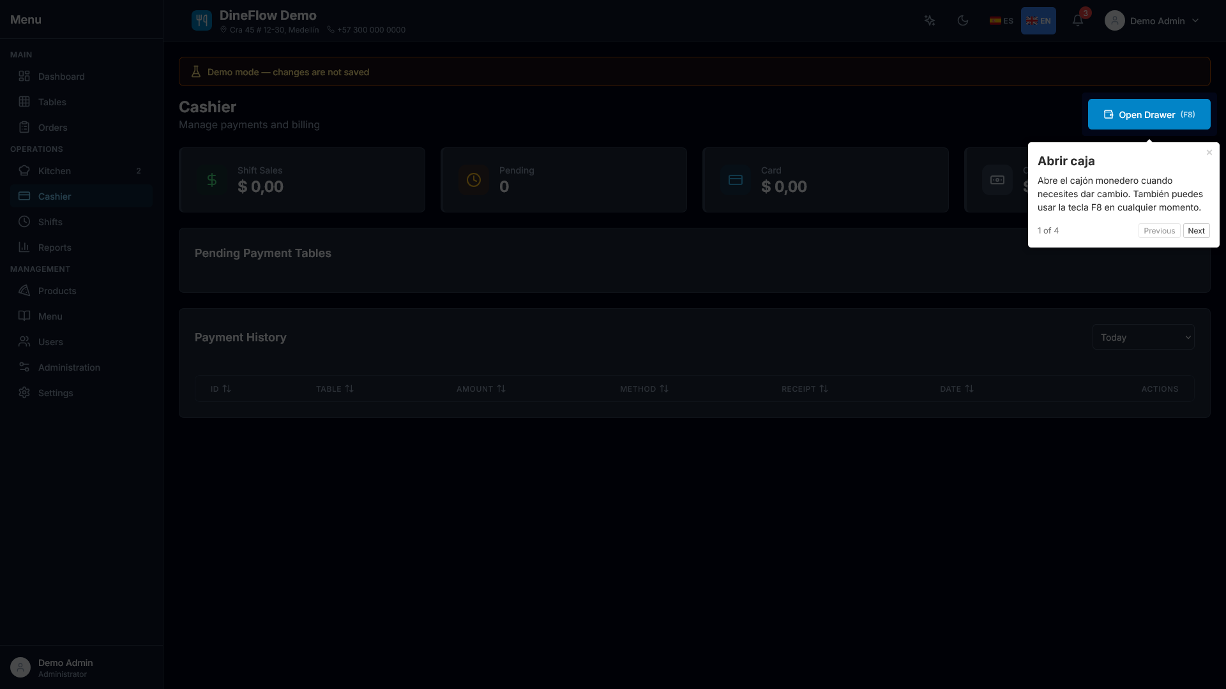This screenshot has height=689, width=1226.
Task: Click the Open Drawer (F8) button
Action: point(1149,114)
